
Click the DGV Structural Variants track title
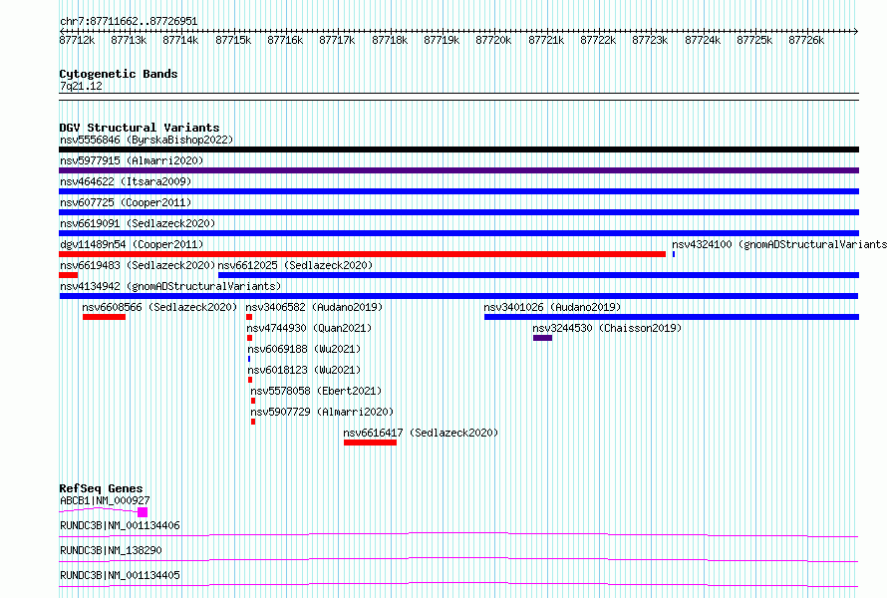click(140, 128)
